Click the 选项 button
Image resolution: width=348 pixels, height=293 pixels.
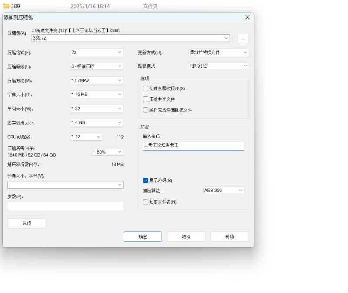[27, 223]
